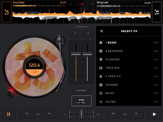Open left deck EQ panel
This screenshot has width=163, height=122.
[27, 114]
